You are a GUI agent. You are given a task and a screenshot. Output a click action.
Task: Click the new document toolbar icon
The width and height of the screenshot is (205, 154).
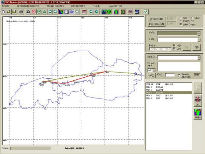pos(3,12)
